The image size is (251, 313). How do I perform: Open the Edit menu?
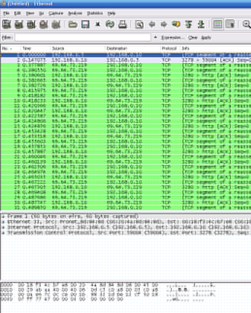[x=17, y=13]
